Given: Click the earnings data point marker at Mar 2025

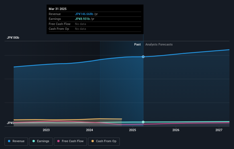Looking at the screenshot, I should coord(143,122).
